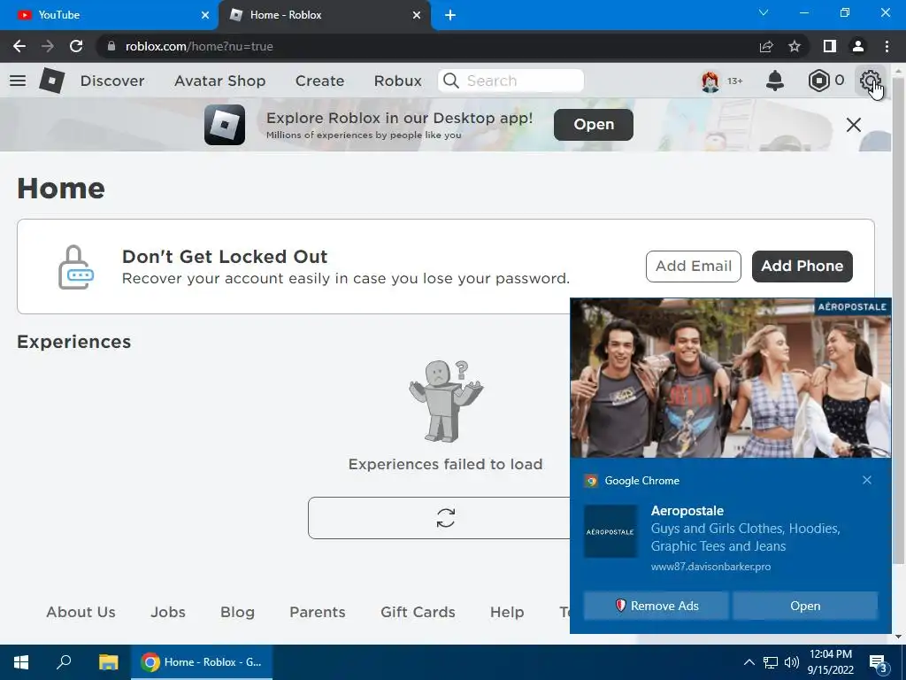Close the Home - Roblox tab
This screenshot has height=680, width=906.
417,15
